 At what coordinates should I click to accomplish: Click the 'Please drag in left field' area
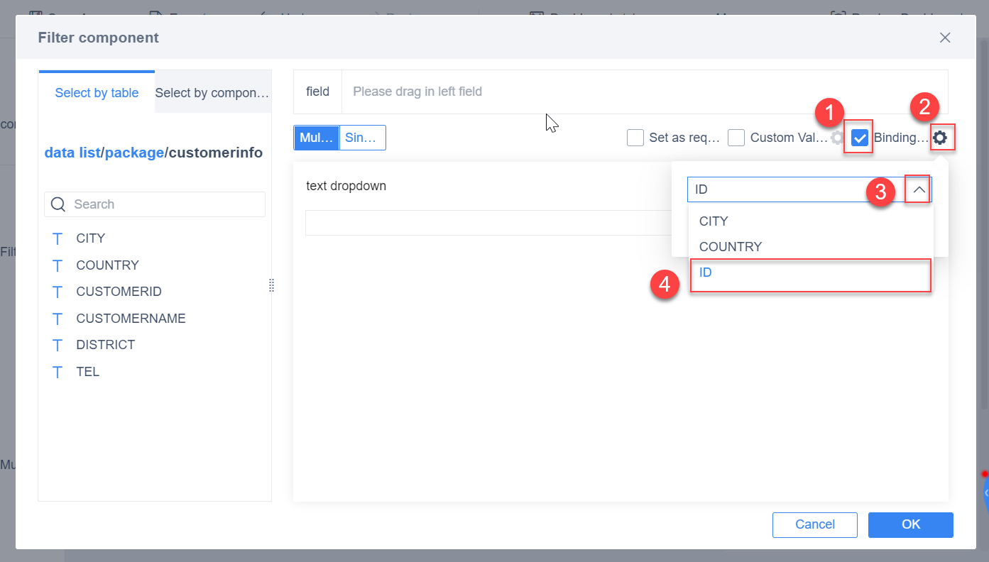pyautogui.click(x=645, y=92)
